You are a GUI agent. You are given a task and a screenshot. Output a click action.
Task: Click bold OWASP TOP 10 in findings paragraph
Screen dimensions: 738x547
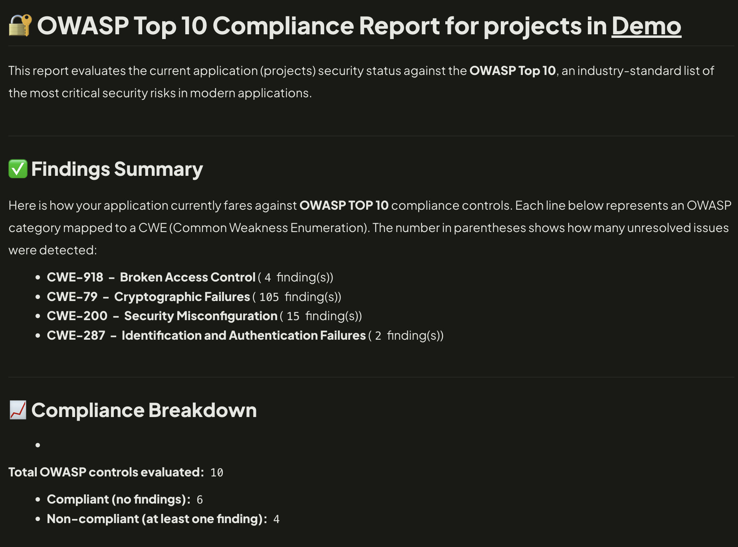(343, 205)
